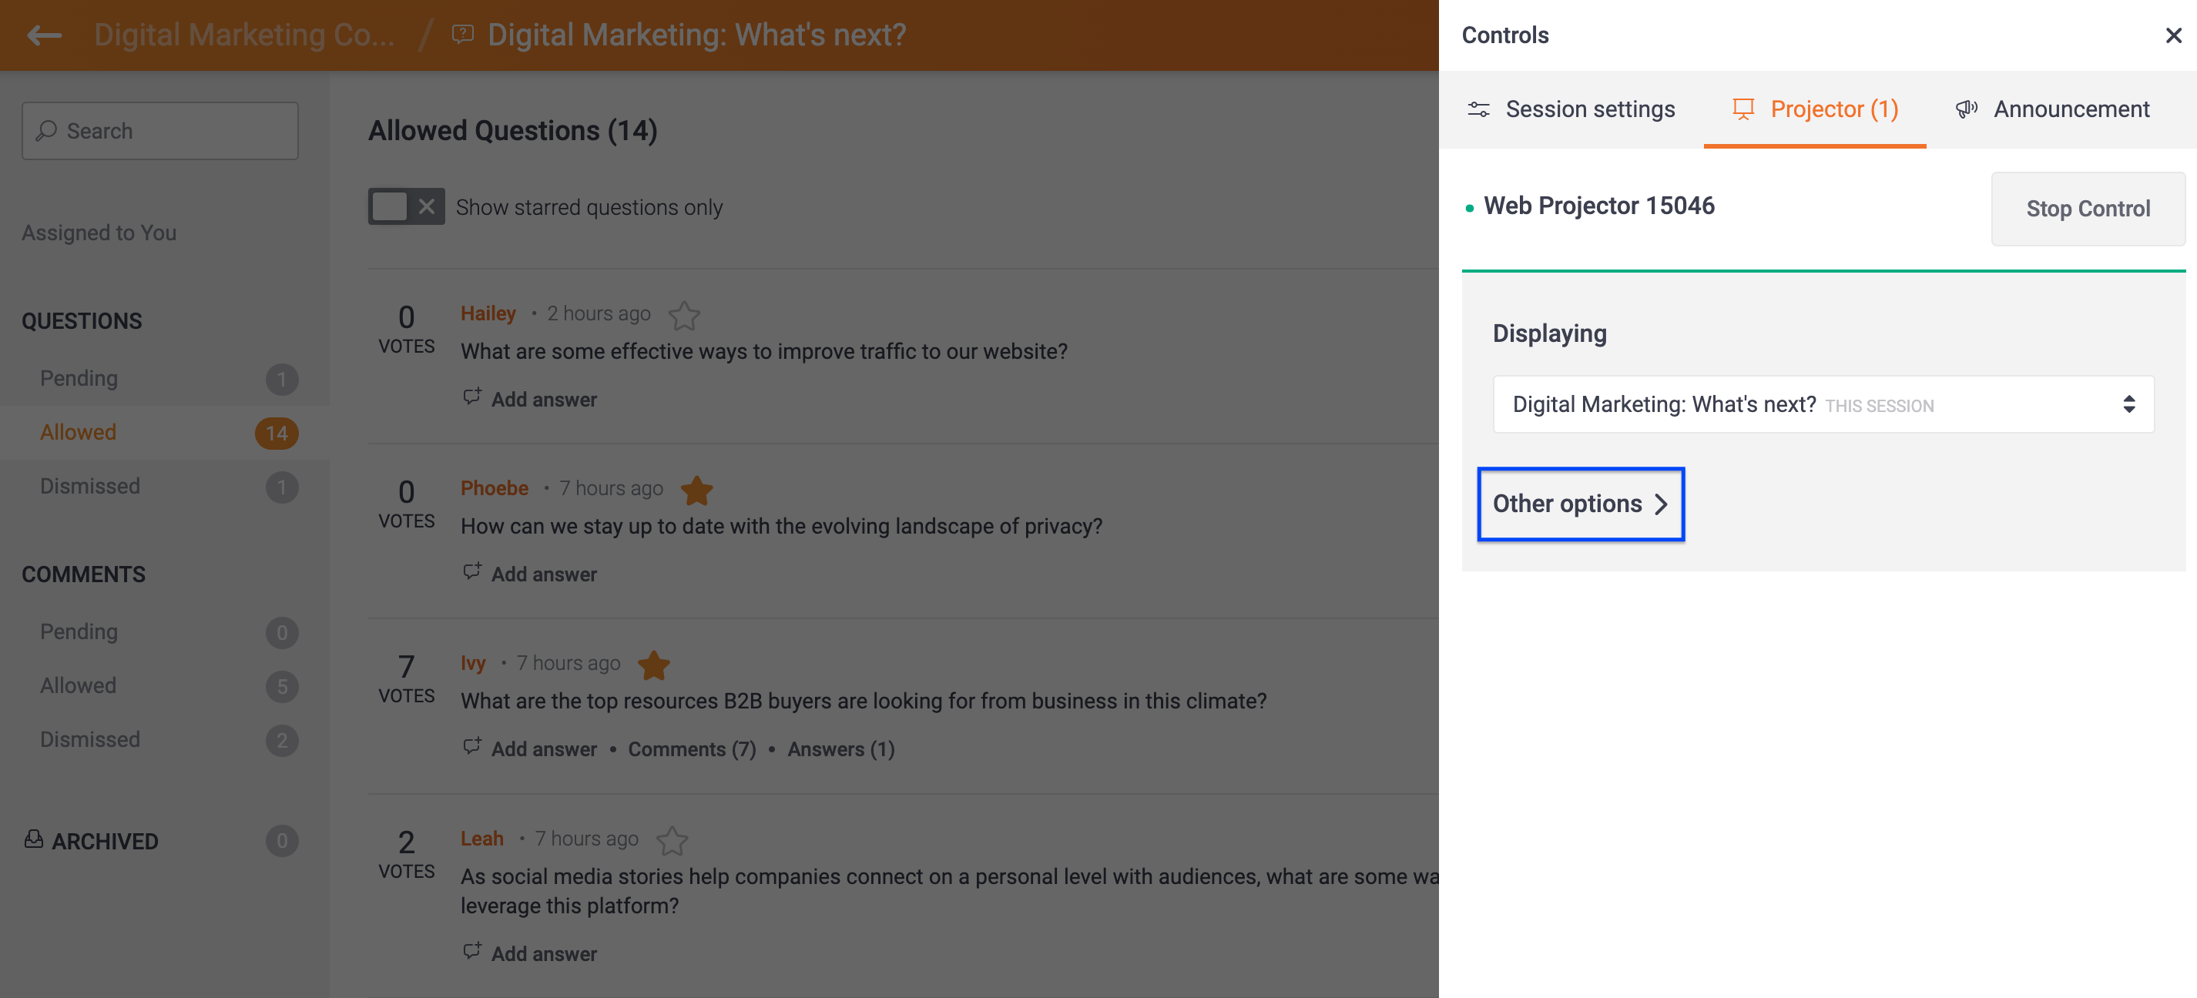Open Answers (1) on Ivy's question
The image size is (2197, 998).
pos(841,749)
